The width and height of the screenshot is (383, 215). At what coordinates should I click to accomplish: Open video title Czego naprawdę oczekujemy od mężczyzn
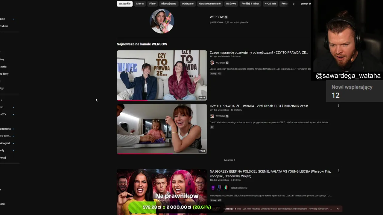(259, 53)
